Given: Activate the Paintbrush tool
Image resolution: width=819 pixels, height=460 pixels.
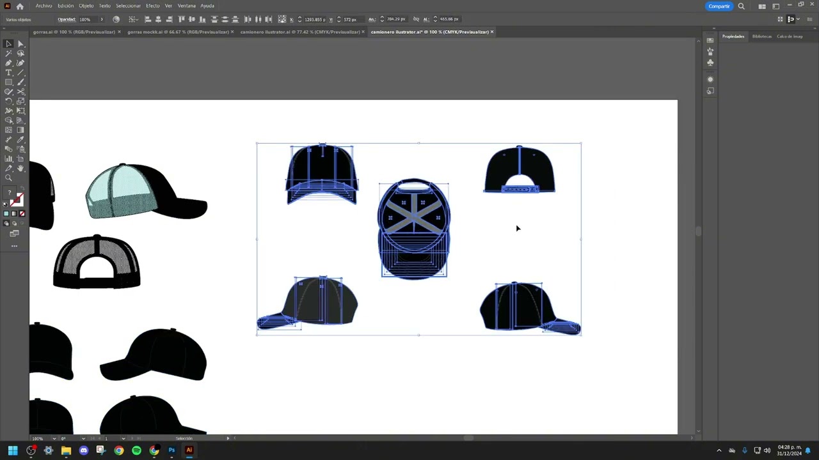Looking at the screenshot, I should pos(20,82).
